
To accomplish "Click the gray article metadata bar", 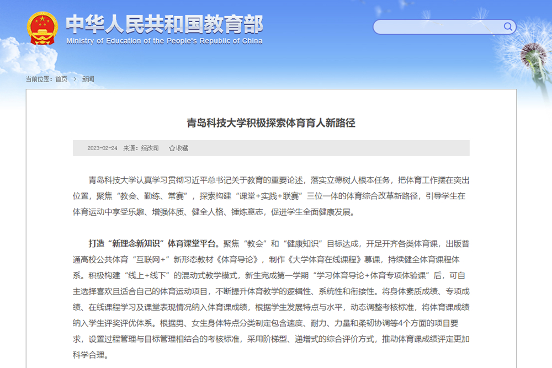I will 331,148.
